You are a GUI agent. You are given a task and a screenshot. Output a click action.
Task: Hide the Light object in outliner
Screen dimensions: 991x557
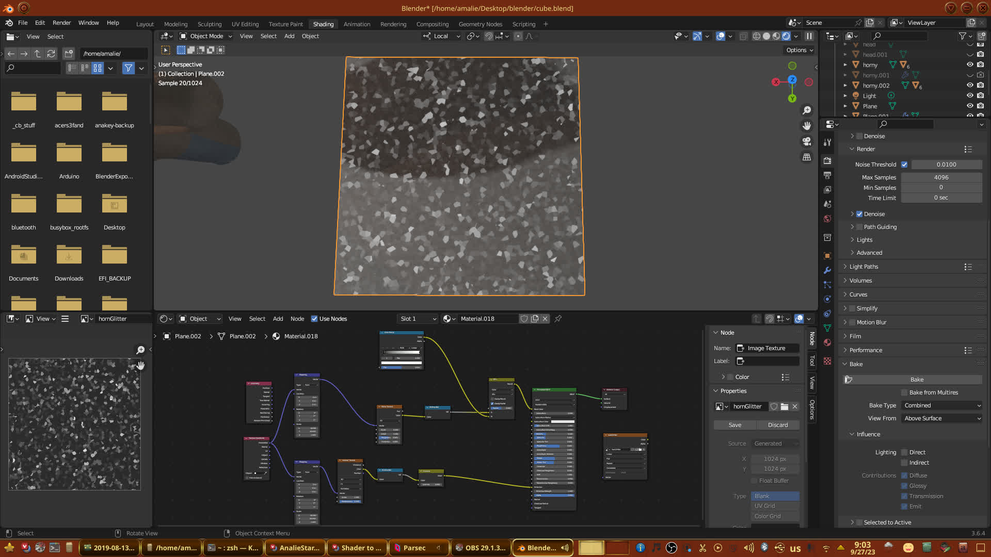point(970,96)
